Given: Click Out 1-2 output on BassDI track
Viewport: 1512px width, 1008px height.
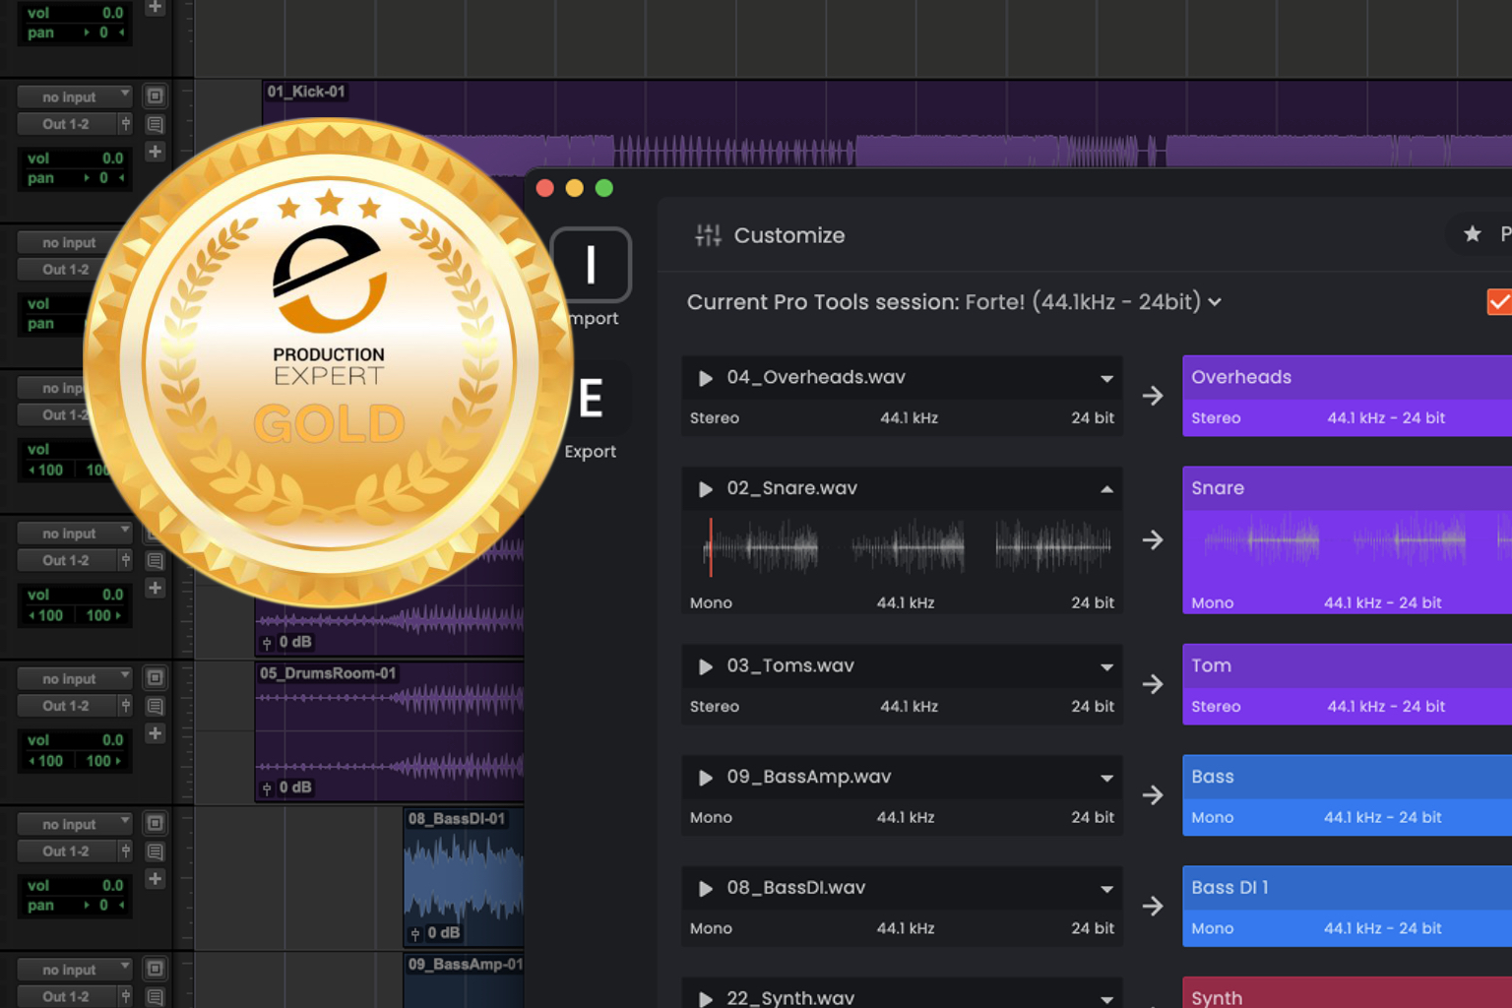Looking at the screenshot, I should [x=66, y=851].
